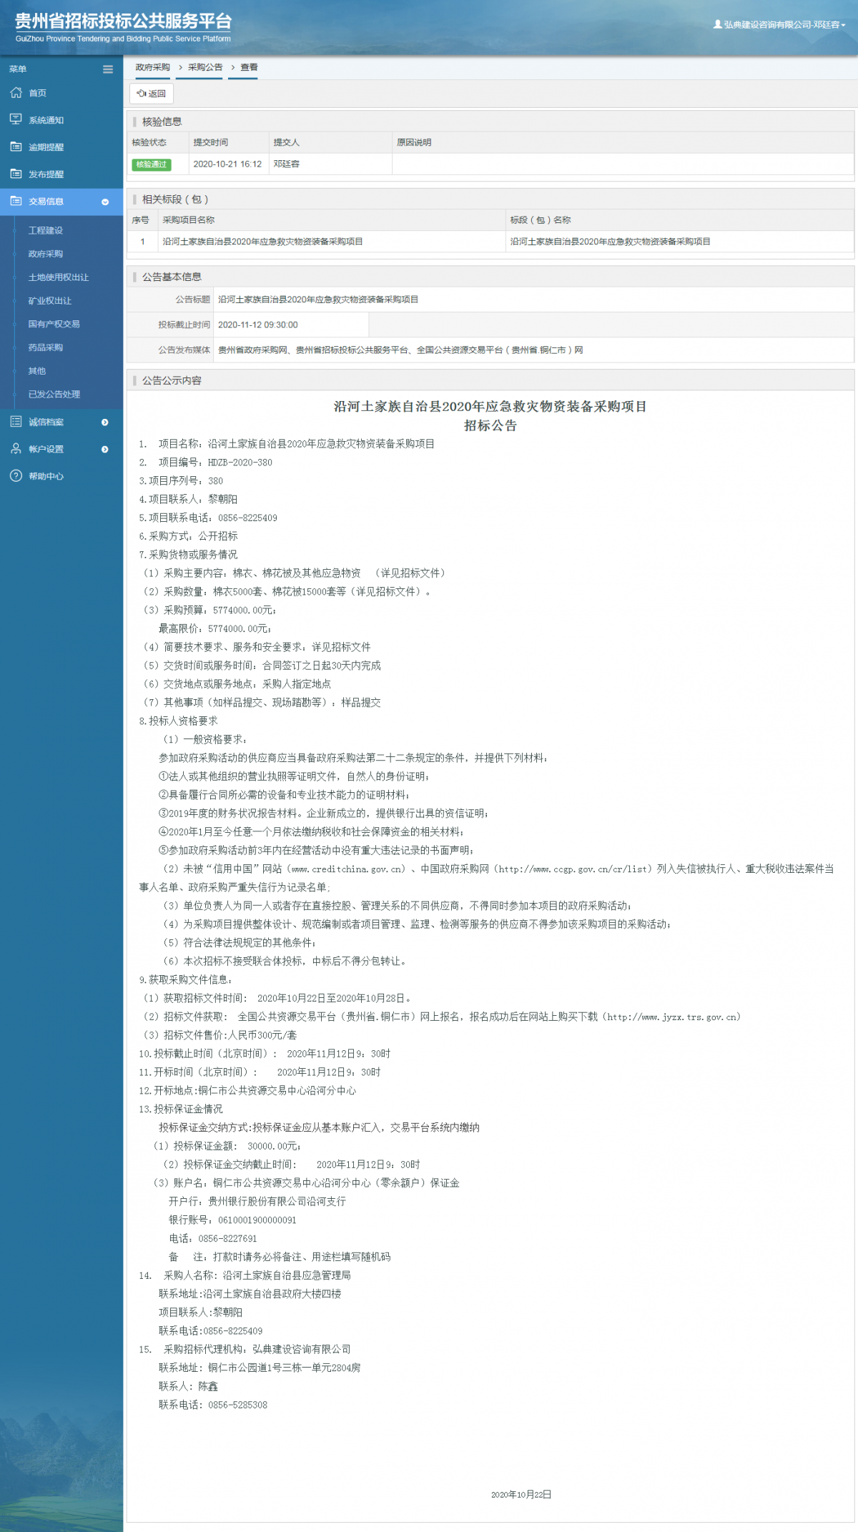Collapse the 交易信息 menu arrow

click(x=105, y=202)
